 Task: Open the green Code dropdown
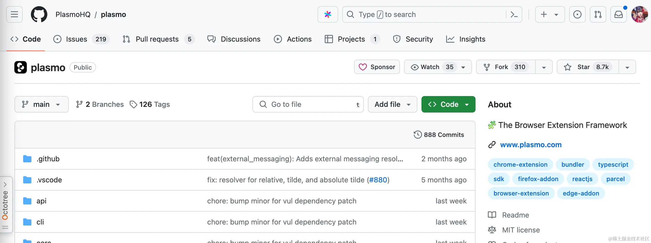[448, 104]
